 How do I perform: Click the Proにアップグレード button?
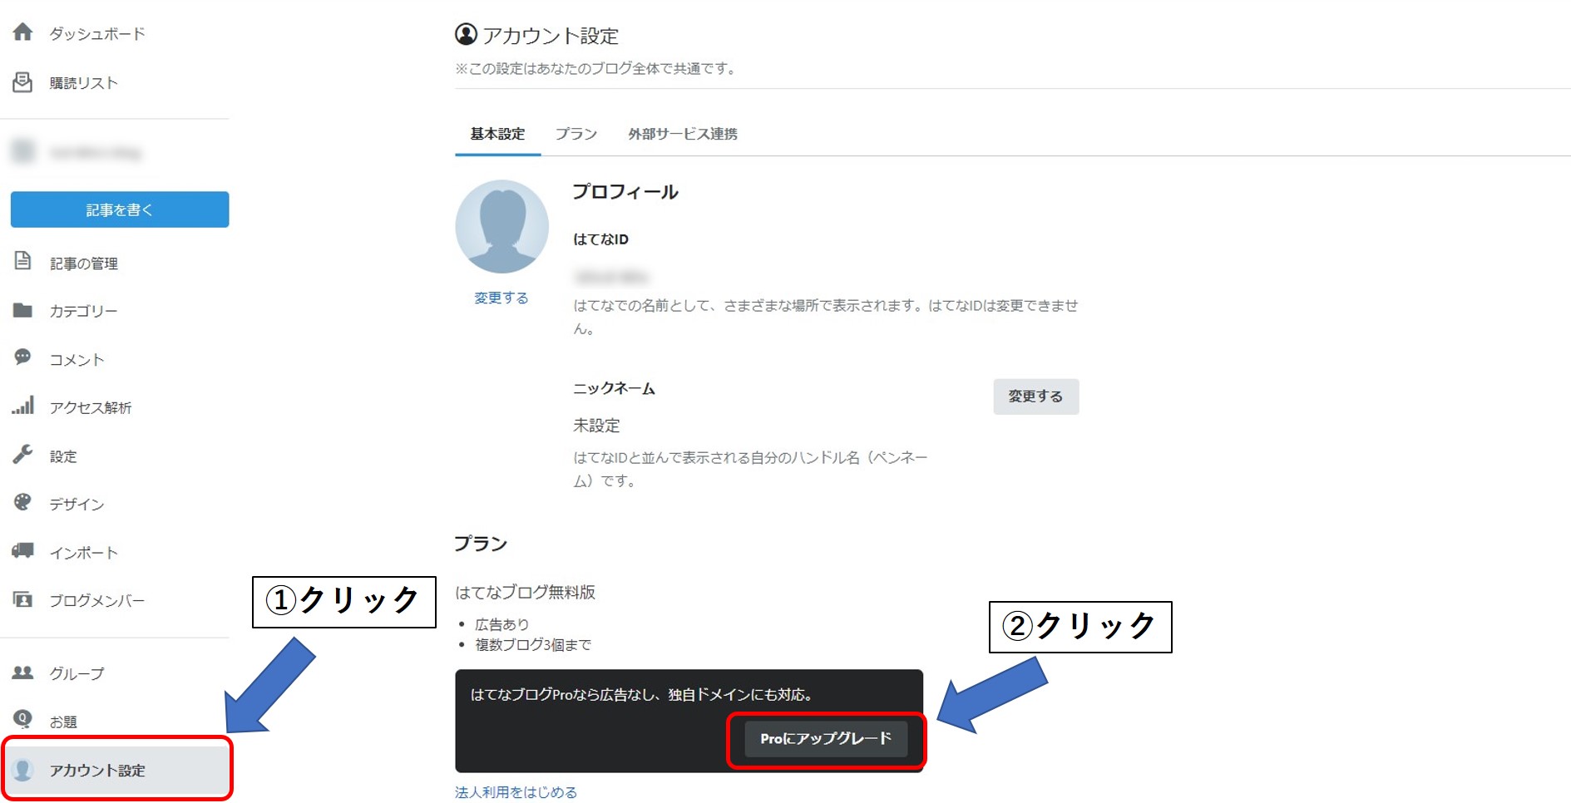pyautogui.click(x=825, y=739)
